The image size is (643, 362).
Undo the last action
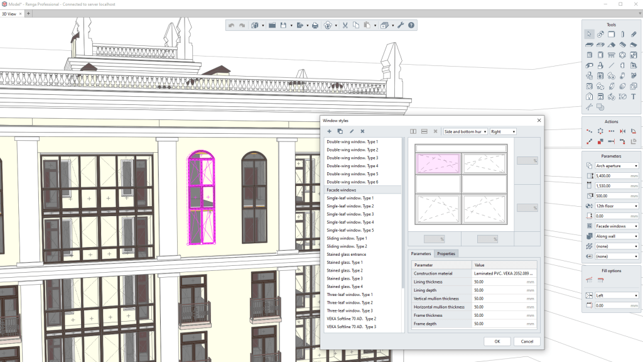pyautogui.click(x=231, y=25)
